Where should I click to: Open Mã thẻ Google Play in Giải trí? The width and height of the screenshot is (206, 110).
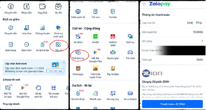(95, 53)
